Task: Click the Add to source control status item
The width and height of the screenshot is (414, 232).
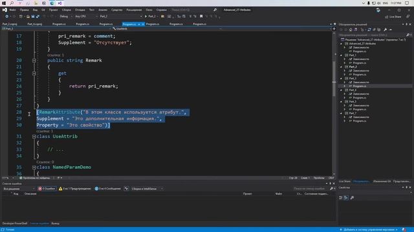Action: click(369, 229)
